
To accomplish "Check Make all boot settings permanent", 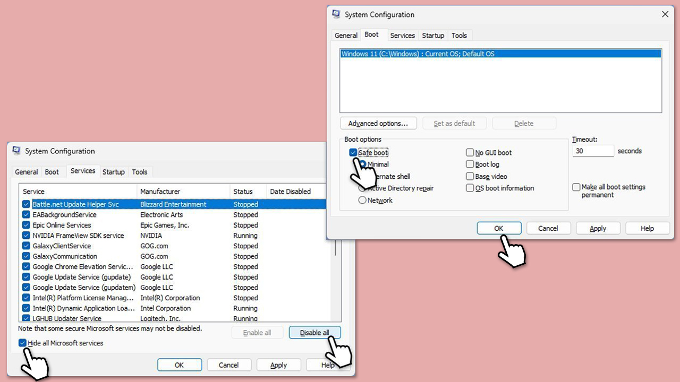I will pyautogui.click(x=576, y=187).
